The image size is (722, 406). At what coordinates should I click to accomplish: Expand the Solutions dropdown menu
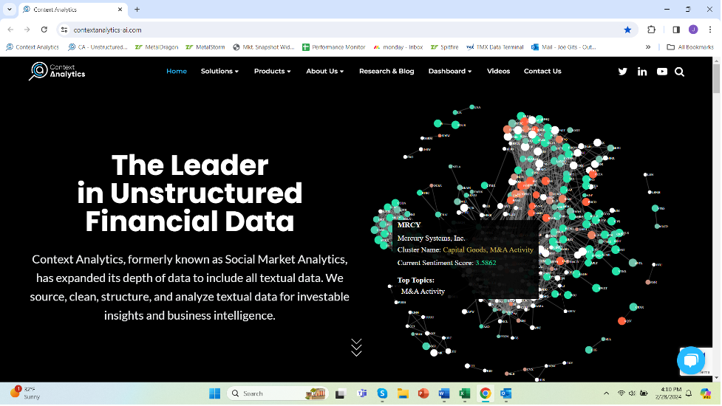[219, 72]
